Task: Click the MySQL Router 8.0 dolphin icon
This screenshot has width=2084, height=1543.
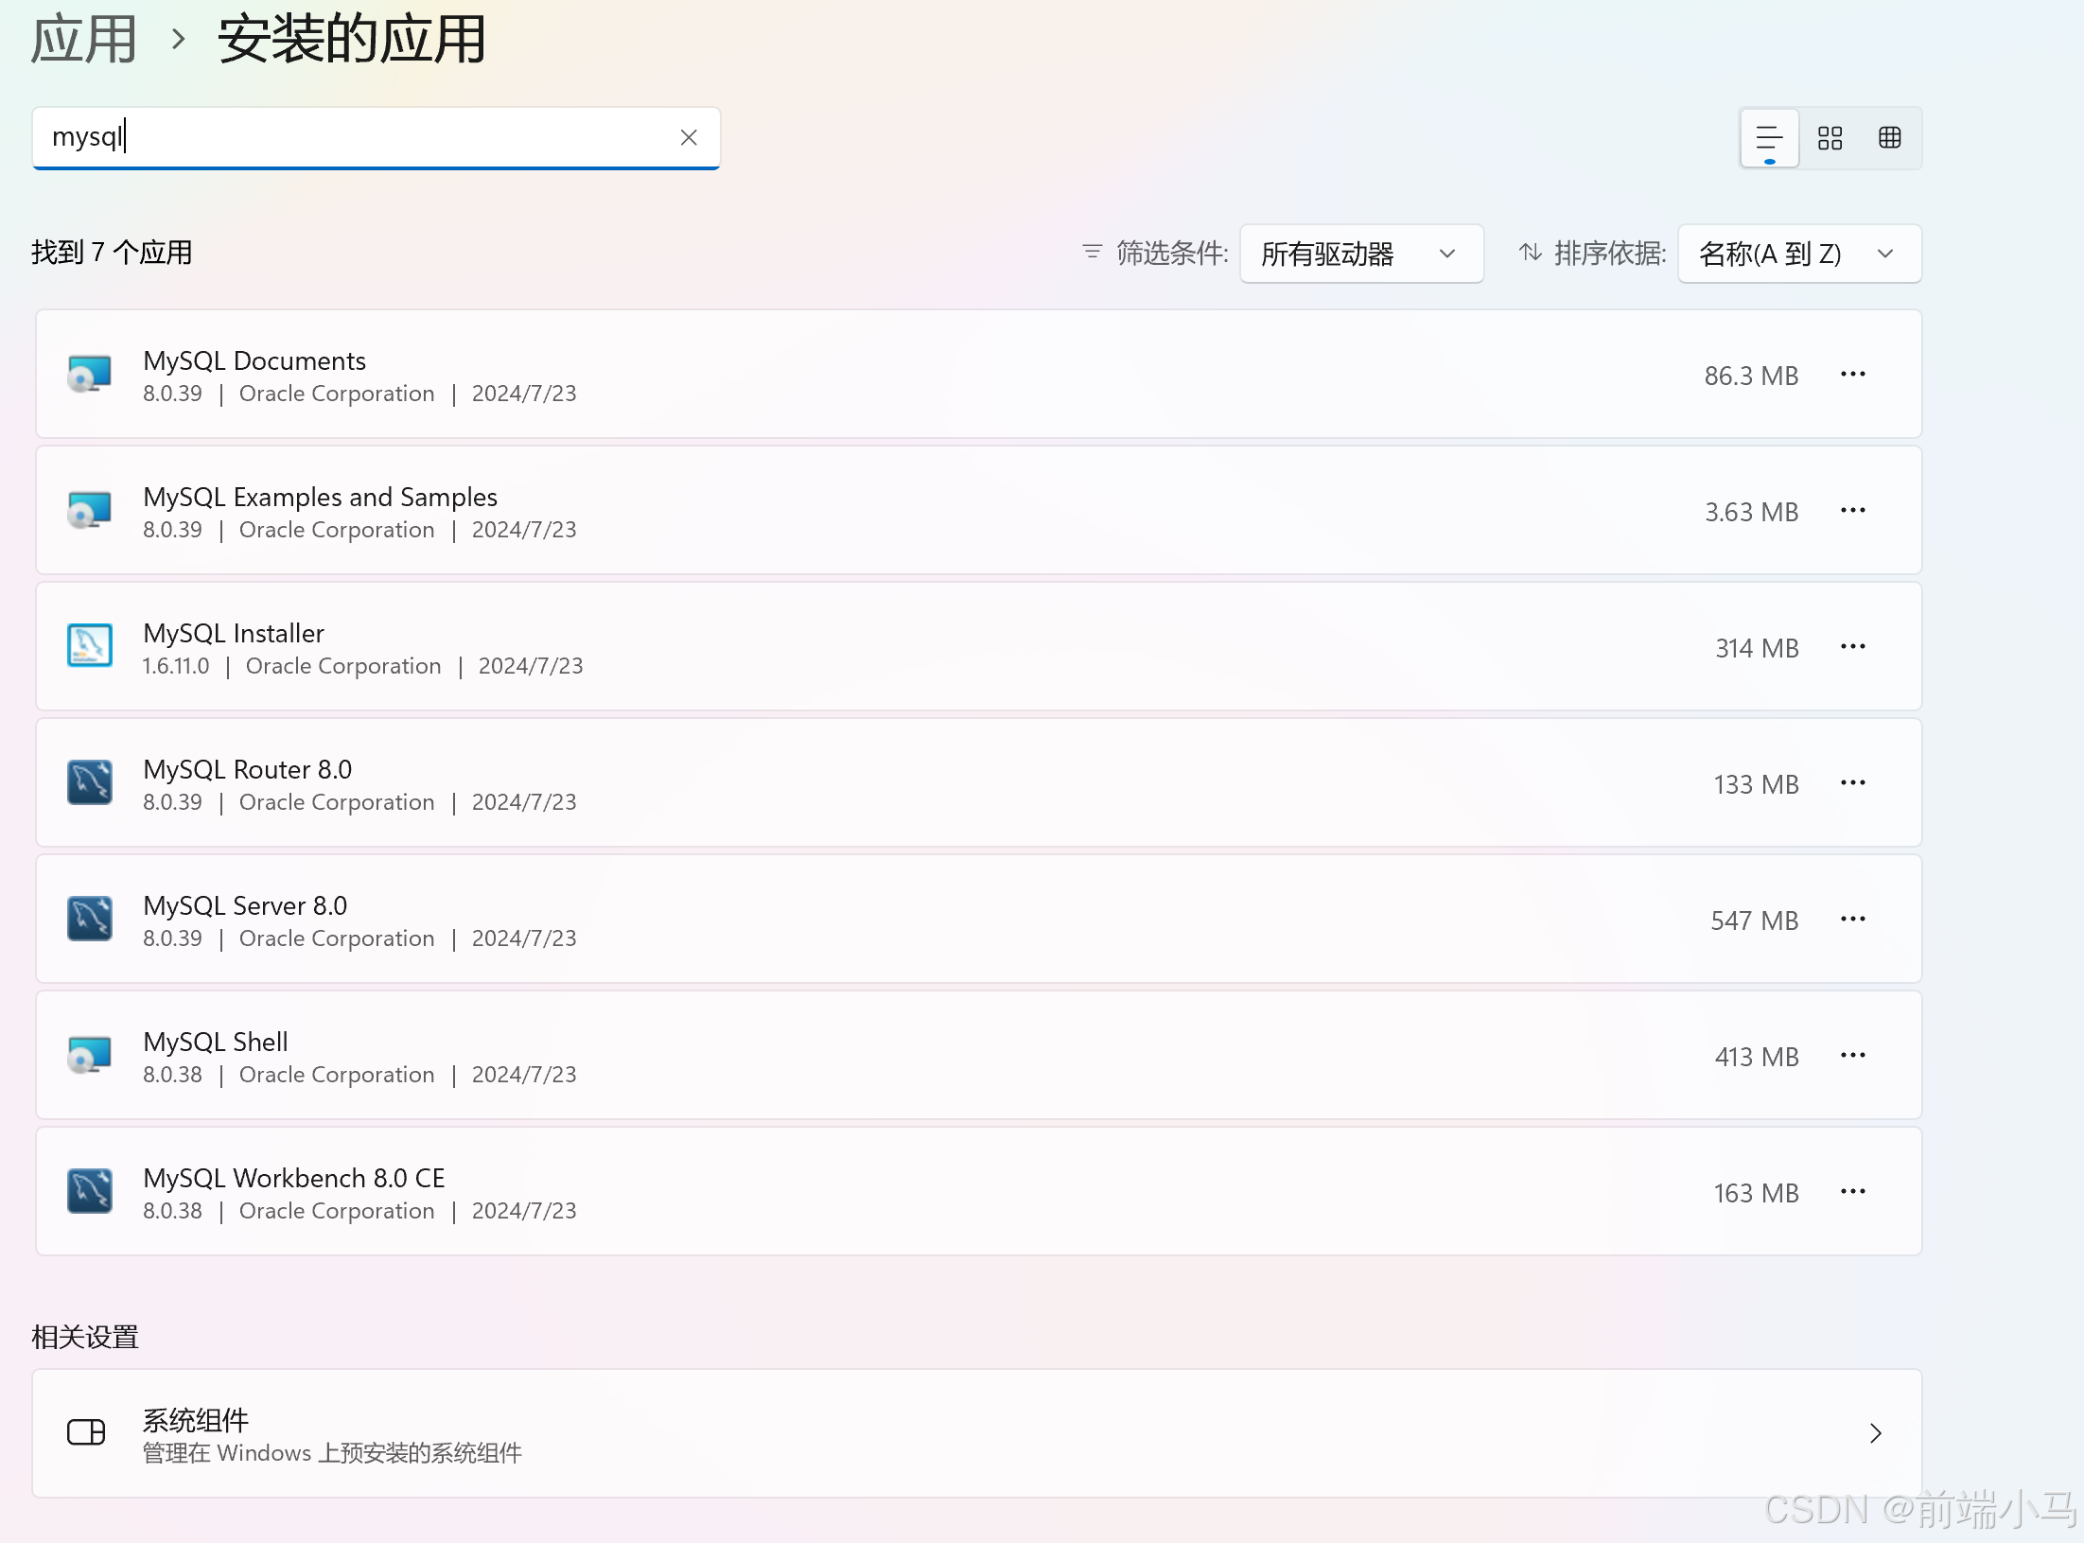Action: (90, 782)
